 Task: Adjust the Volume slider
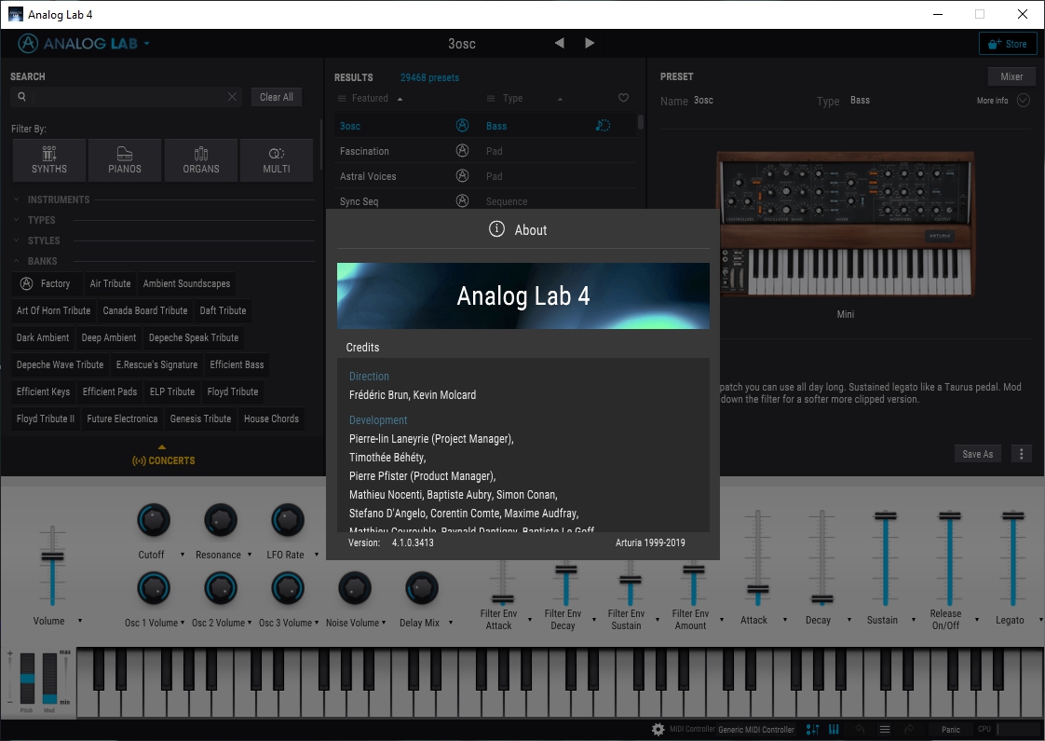(53, 556)
